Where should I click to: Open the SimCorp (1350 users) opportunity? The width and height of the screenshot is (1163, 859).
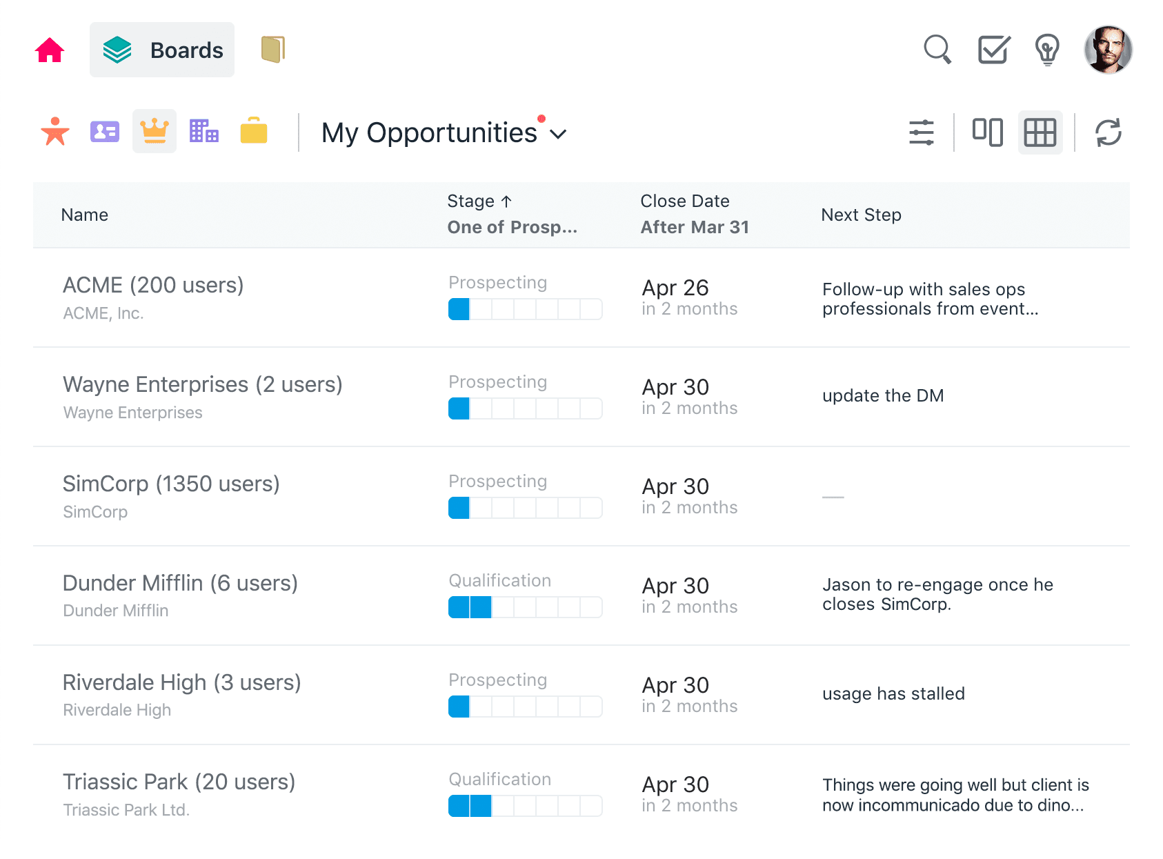click(171, 484)
